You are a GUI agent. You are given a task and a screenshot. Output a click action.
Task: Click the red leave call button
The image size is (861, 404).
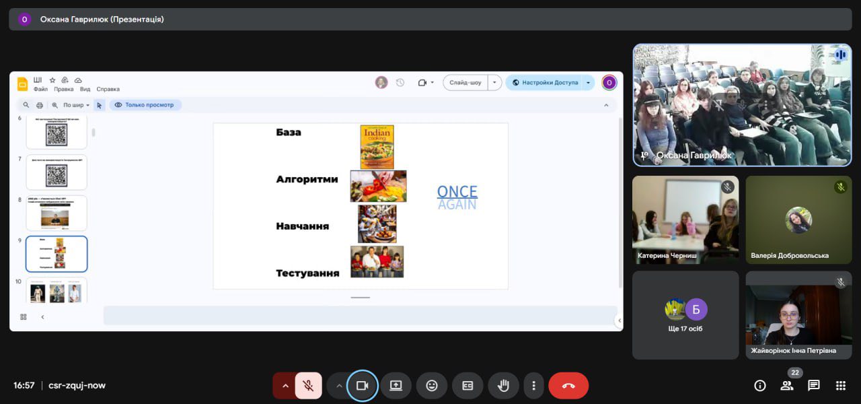point(568,386)
